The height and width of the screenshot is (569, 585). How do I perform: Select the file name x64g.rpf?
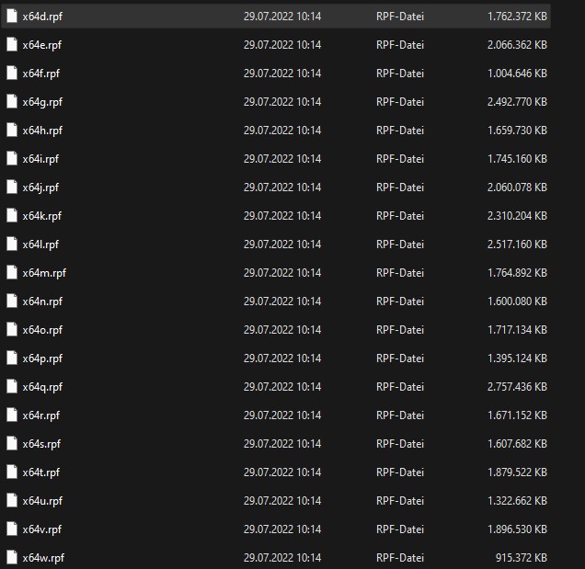tap(42, 102)
